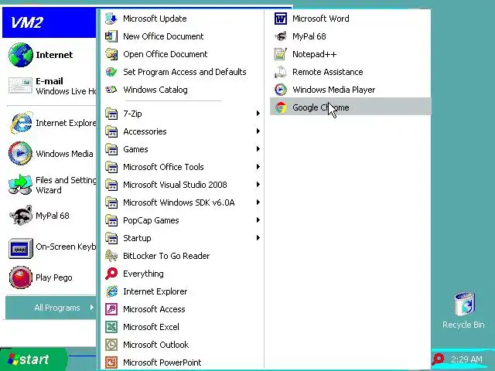Click the All Programs arrow
495x371 pixels.
pyautogui.click(x=91, y=308)
